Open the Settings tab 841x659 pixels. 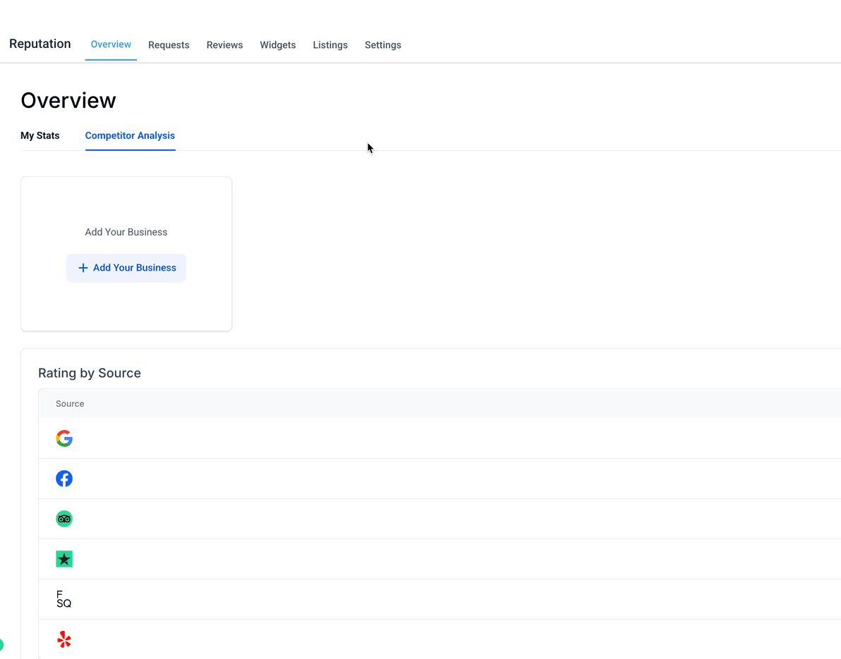pos(383,45)
